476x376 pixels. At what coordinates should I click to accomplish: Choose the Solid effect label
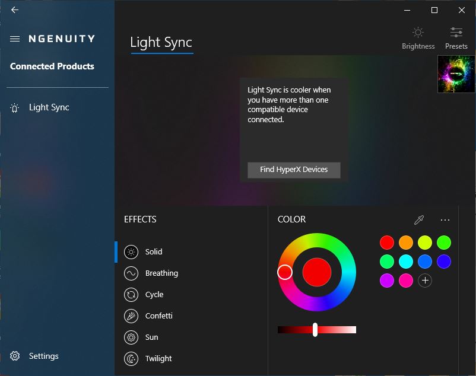pyautogui.click(x=154, y=251)
